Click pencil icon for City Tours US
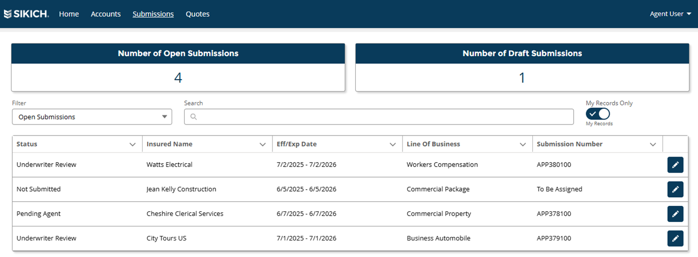The width and height of the screenshot is (698, 257). coord(675,238)
